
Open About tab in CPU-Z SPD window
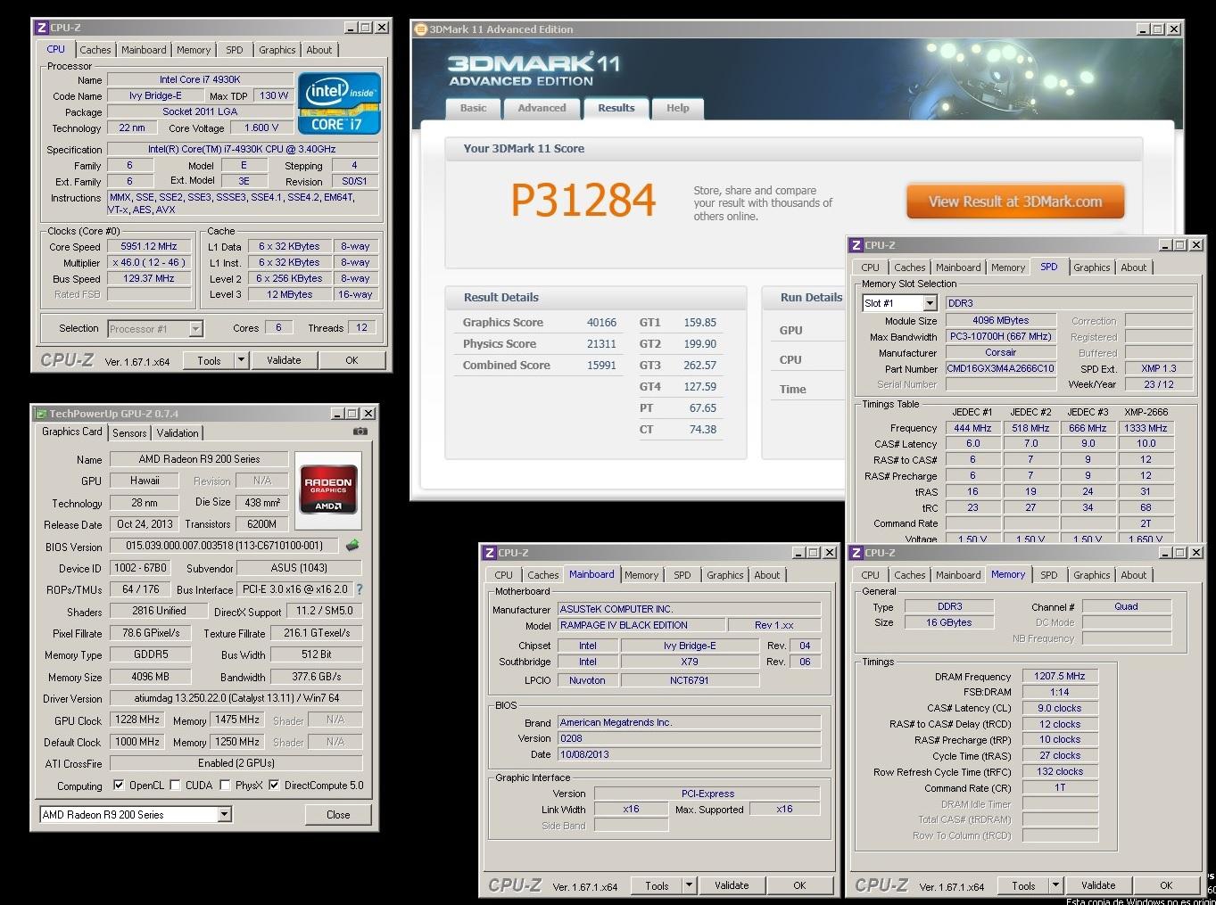(x=1134, y=267)
